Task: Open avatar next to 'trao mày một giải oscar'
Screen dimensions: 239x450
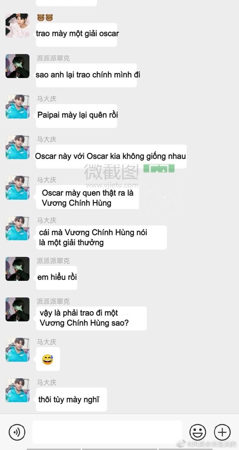Action: pos(17,26)
